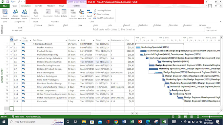The height and width of the screenshot is (125, 223).
Task: Click the Manufacturing Study completed checkmark
Action: pyautogui.click(x=11, y=55)
